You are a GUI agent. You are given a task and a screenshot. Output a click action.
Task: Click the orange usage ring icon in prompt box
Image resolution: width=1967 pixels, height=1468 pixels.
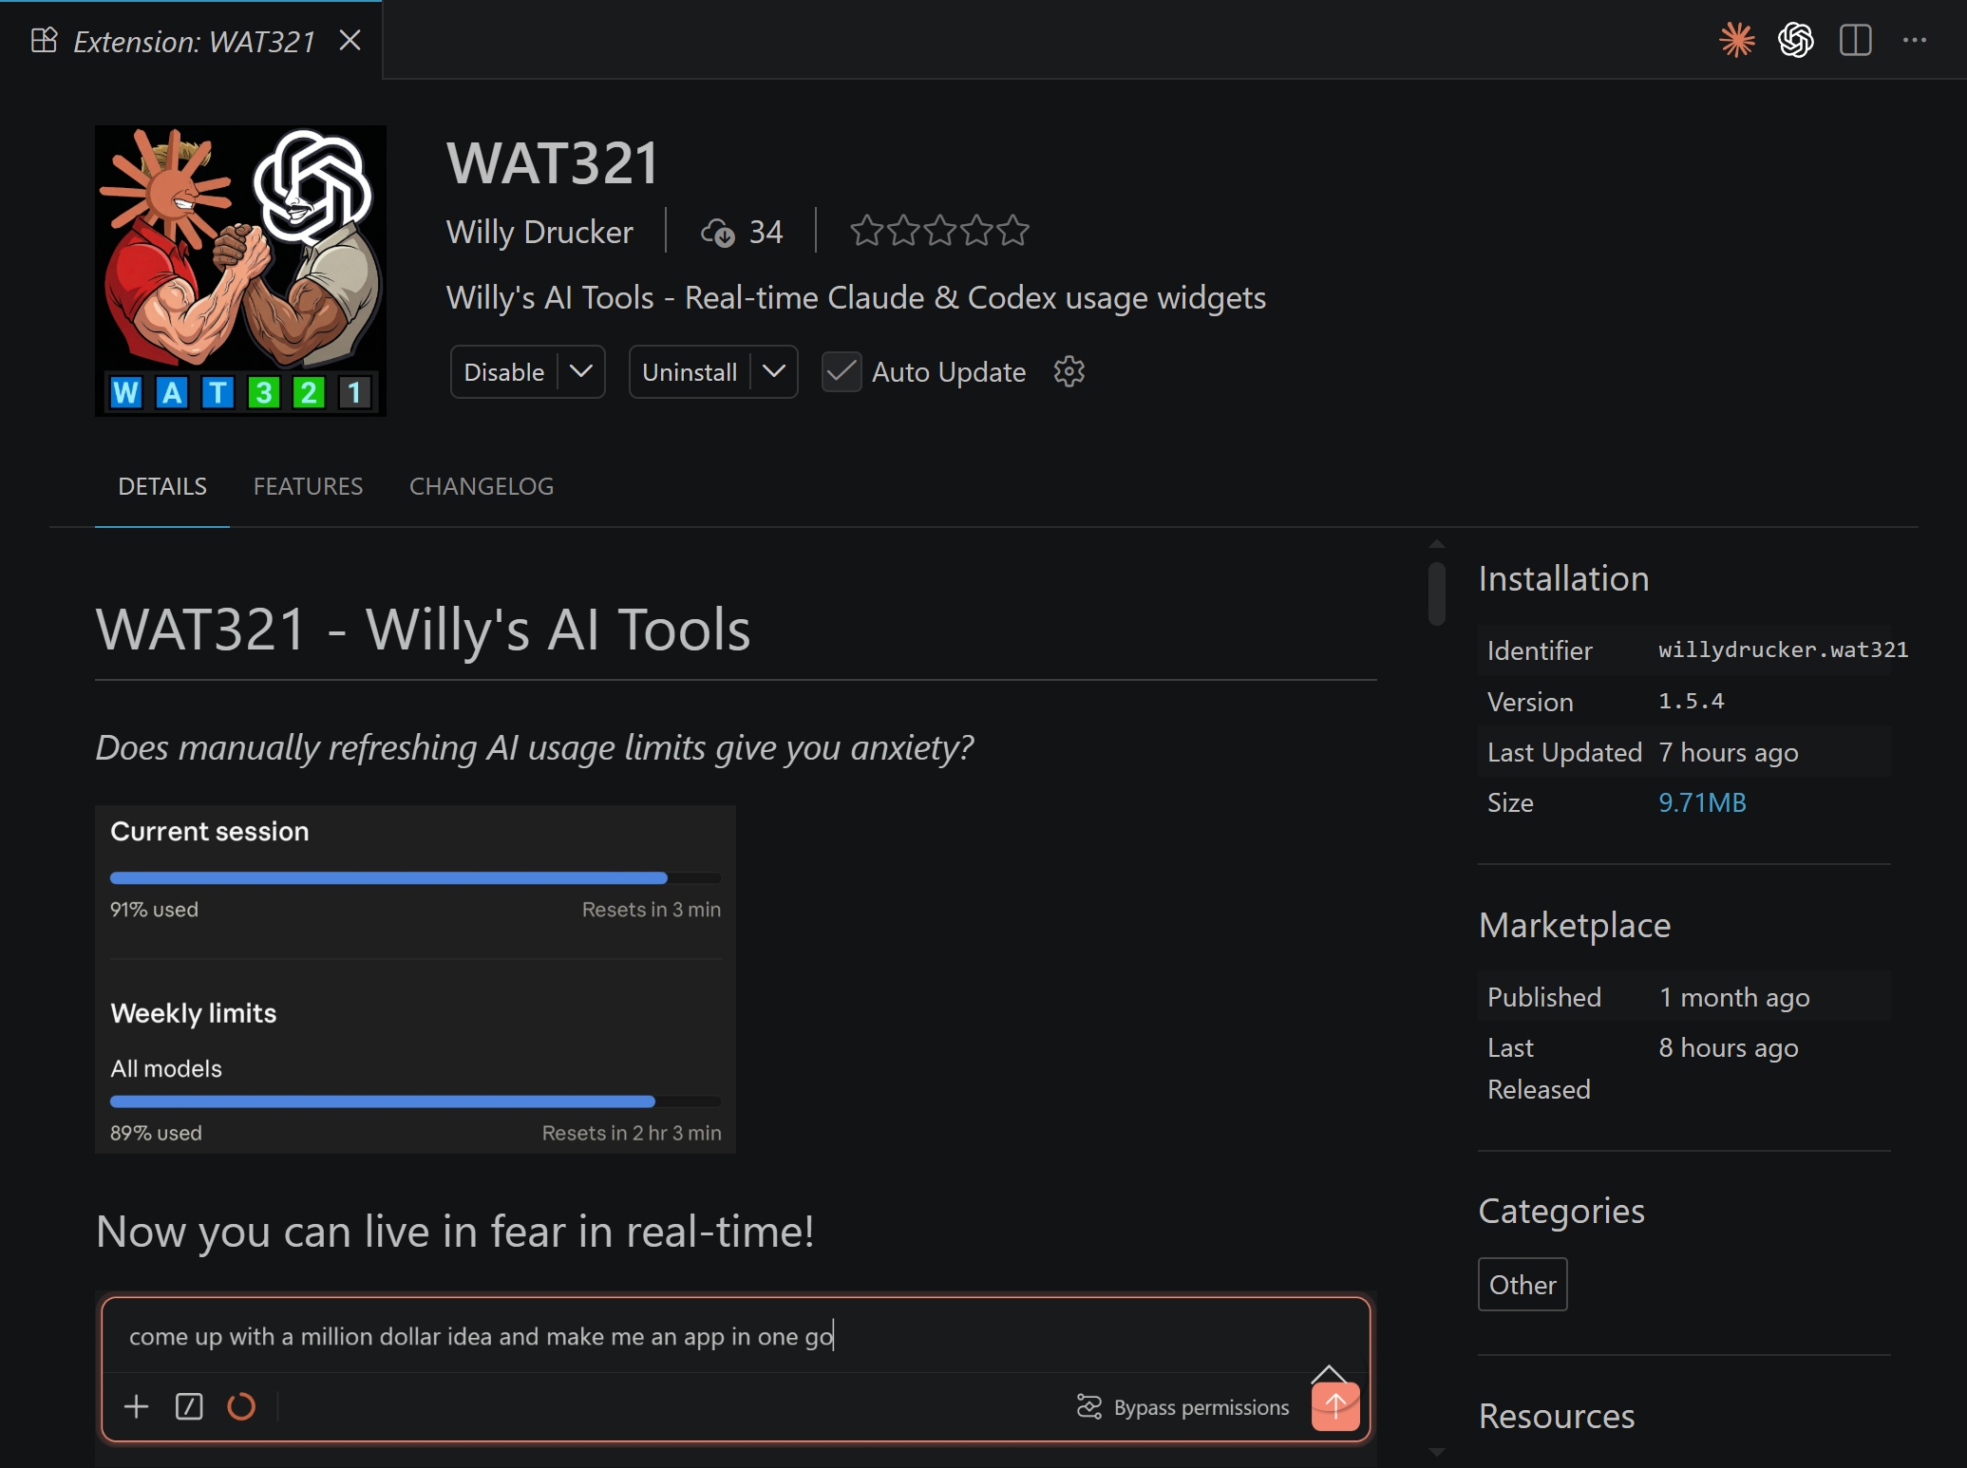coord(241,1406)
